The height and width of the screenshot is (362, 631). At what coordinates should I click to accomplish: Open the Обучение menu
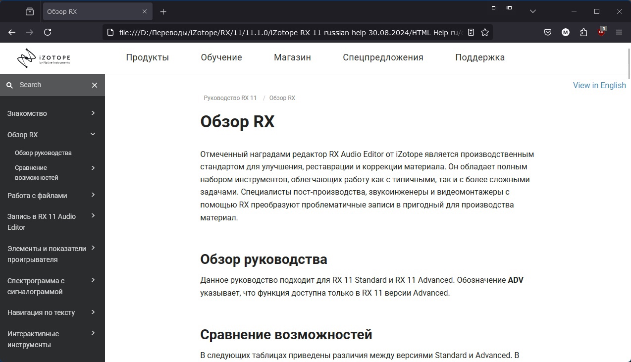(x=221, y=57)
